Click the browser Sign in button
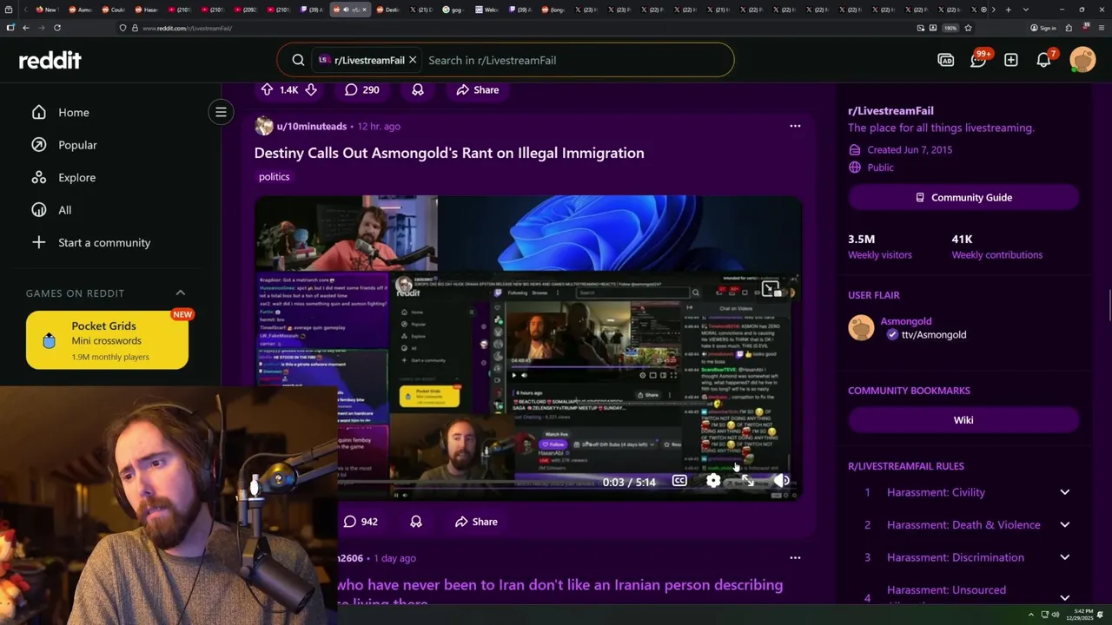Screen dimensions: 1112x625 coord(1043,28)
